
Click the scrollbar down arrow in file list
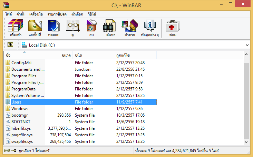(246, 142)
